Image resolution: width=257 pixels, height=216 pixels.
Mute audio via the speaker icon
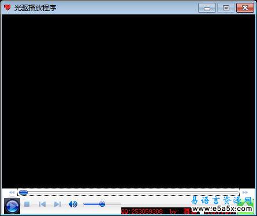pos(73,204)
